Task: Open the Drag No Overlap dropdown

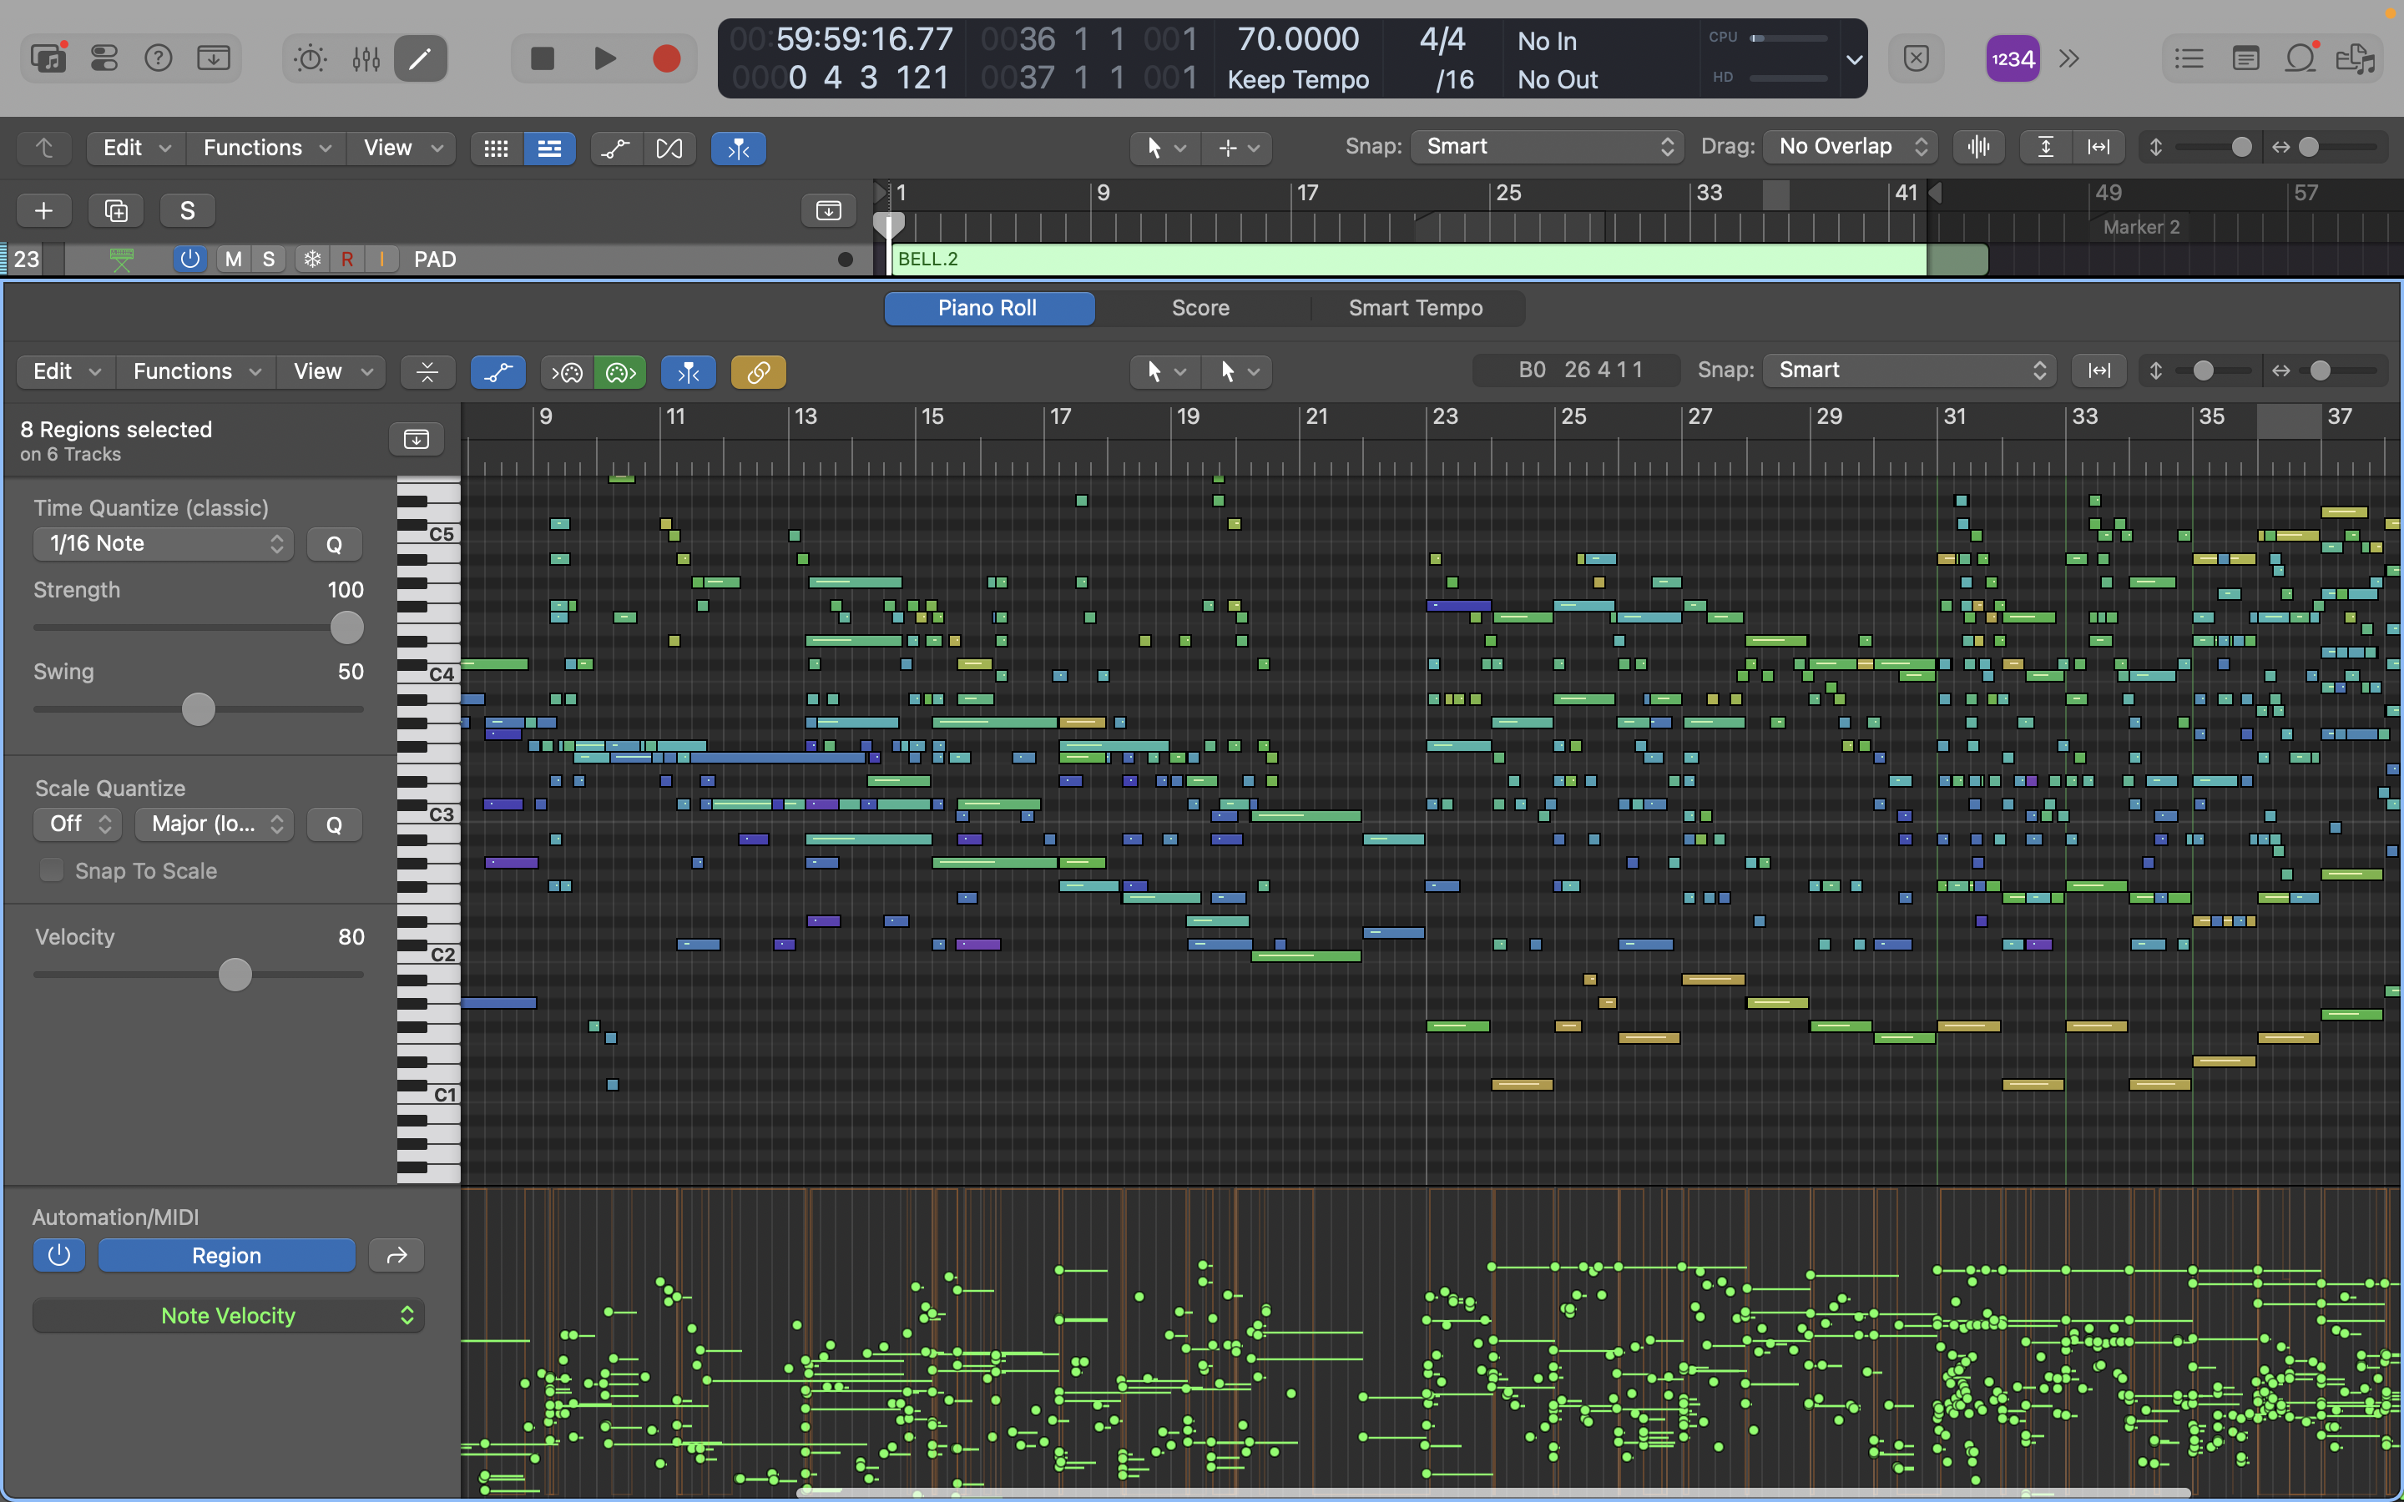Action: pyautogui.click(x=1851, y=147)
